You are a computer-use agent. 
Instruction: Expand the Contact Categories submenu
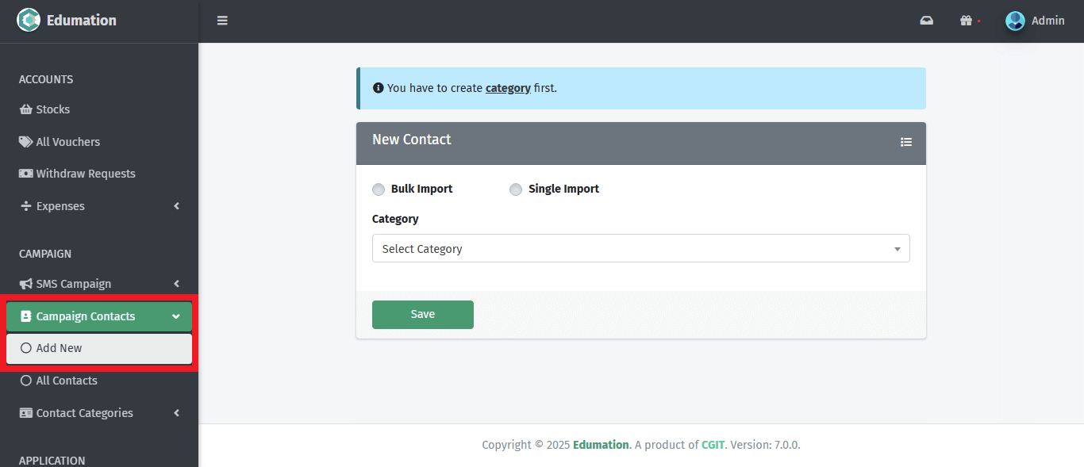click(176, 413)
